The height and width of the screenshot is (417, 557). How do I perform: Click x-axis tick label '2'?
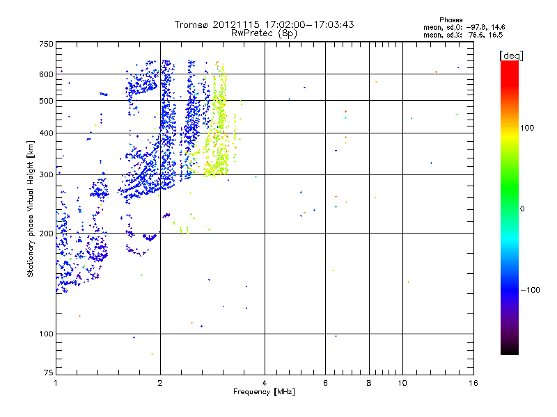pos(160,383)
